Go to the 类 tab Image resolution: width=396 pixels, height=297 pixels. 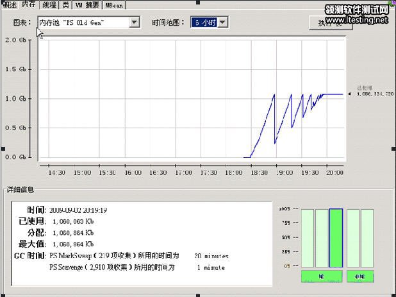[66, 4]
